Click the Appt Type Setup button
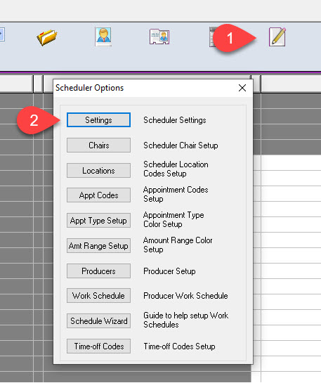This screenshot has width=321, height=383. click(x=98, y=221)
